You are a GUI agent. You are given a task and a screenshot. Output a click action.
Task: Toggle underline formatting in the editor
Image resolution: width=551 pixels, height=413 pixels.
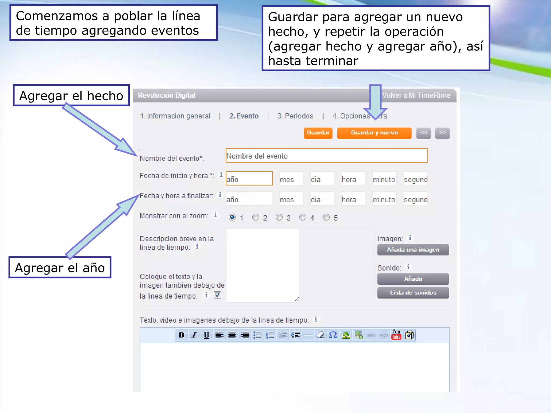point(207,335)
